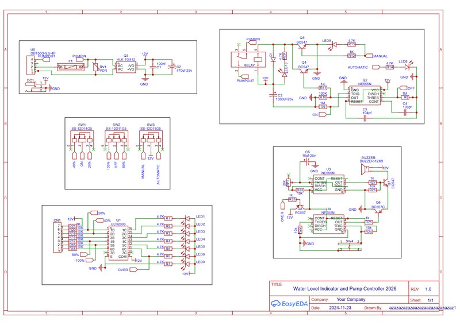Click the HLK-10M12 power module Q3
The image size is (460, 325).
(x=126, y=68)
